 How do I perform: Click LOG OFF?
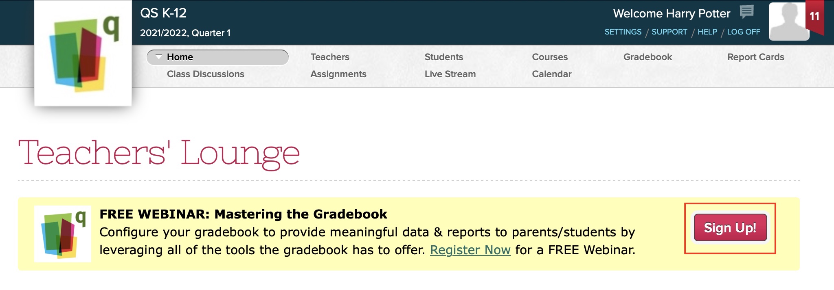(744, 32)
